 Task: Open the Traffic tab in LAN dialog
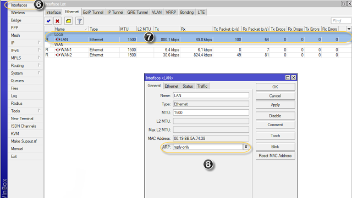(x=202, y=86)
